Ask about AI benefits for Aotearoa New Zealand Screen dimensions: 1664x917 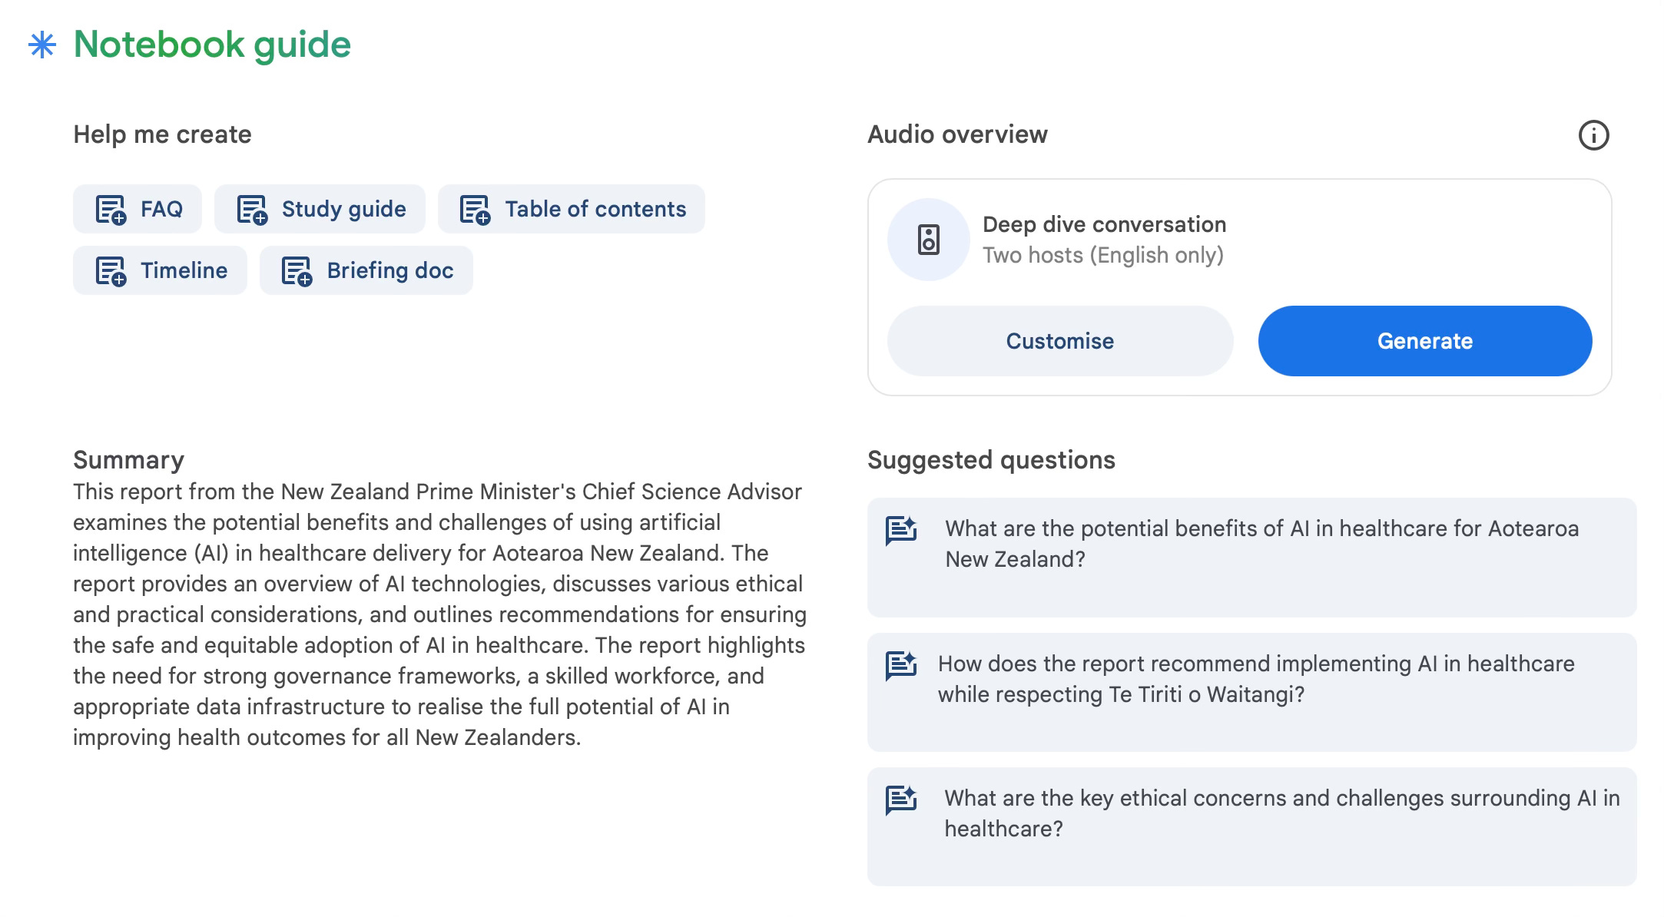[x=1261, y=544]
